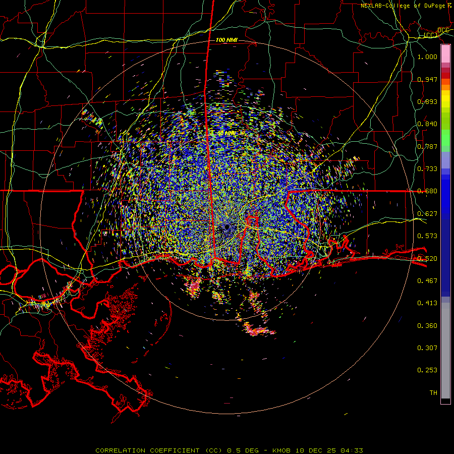The height and width of the screenshot is (454, 454).
Task: Click the 0.947 legend value
Action: point(427,79)
